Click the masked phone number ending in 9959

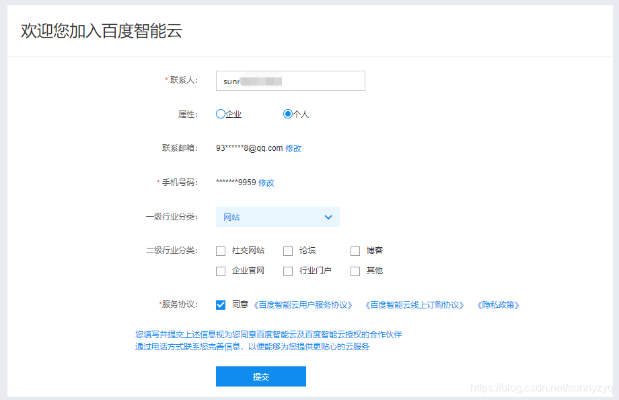235,182
